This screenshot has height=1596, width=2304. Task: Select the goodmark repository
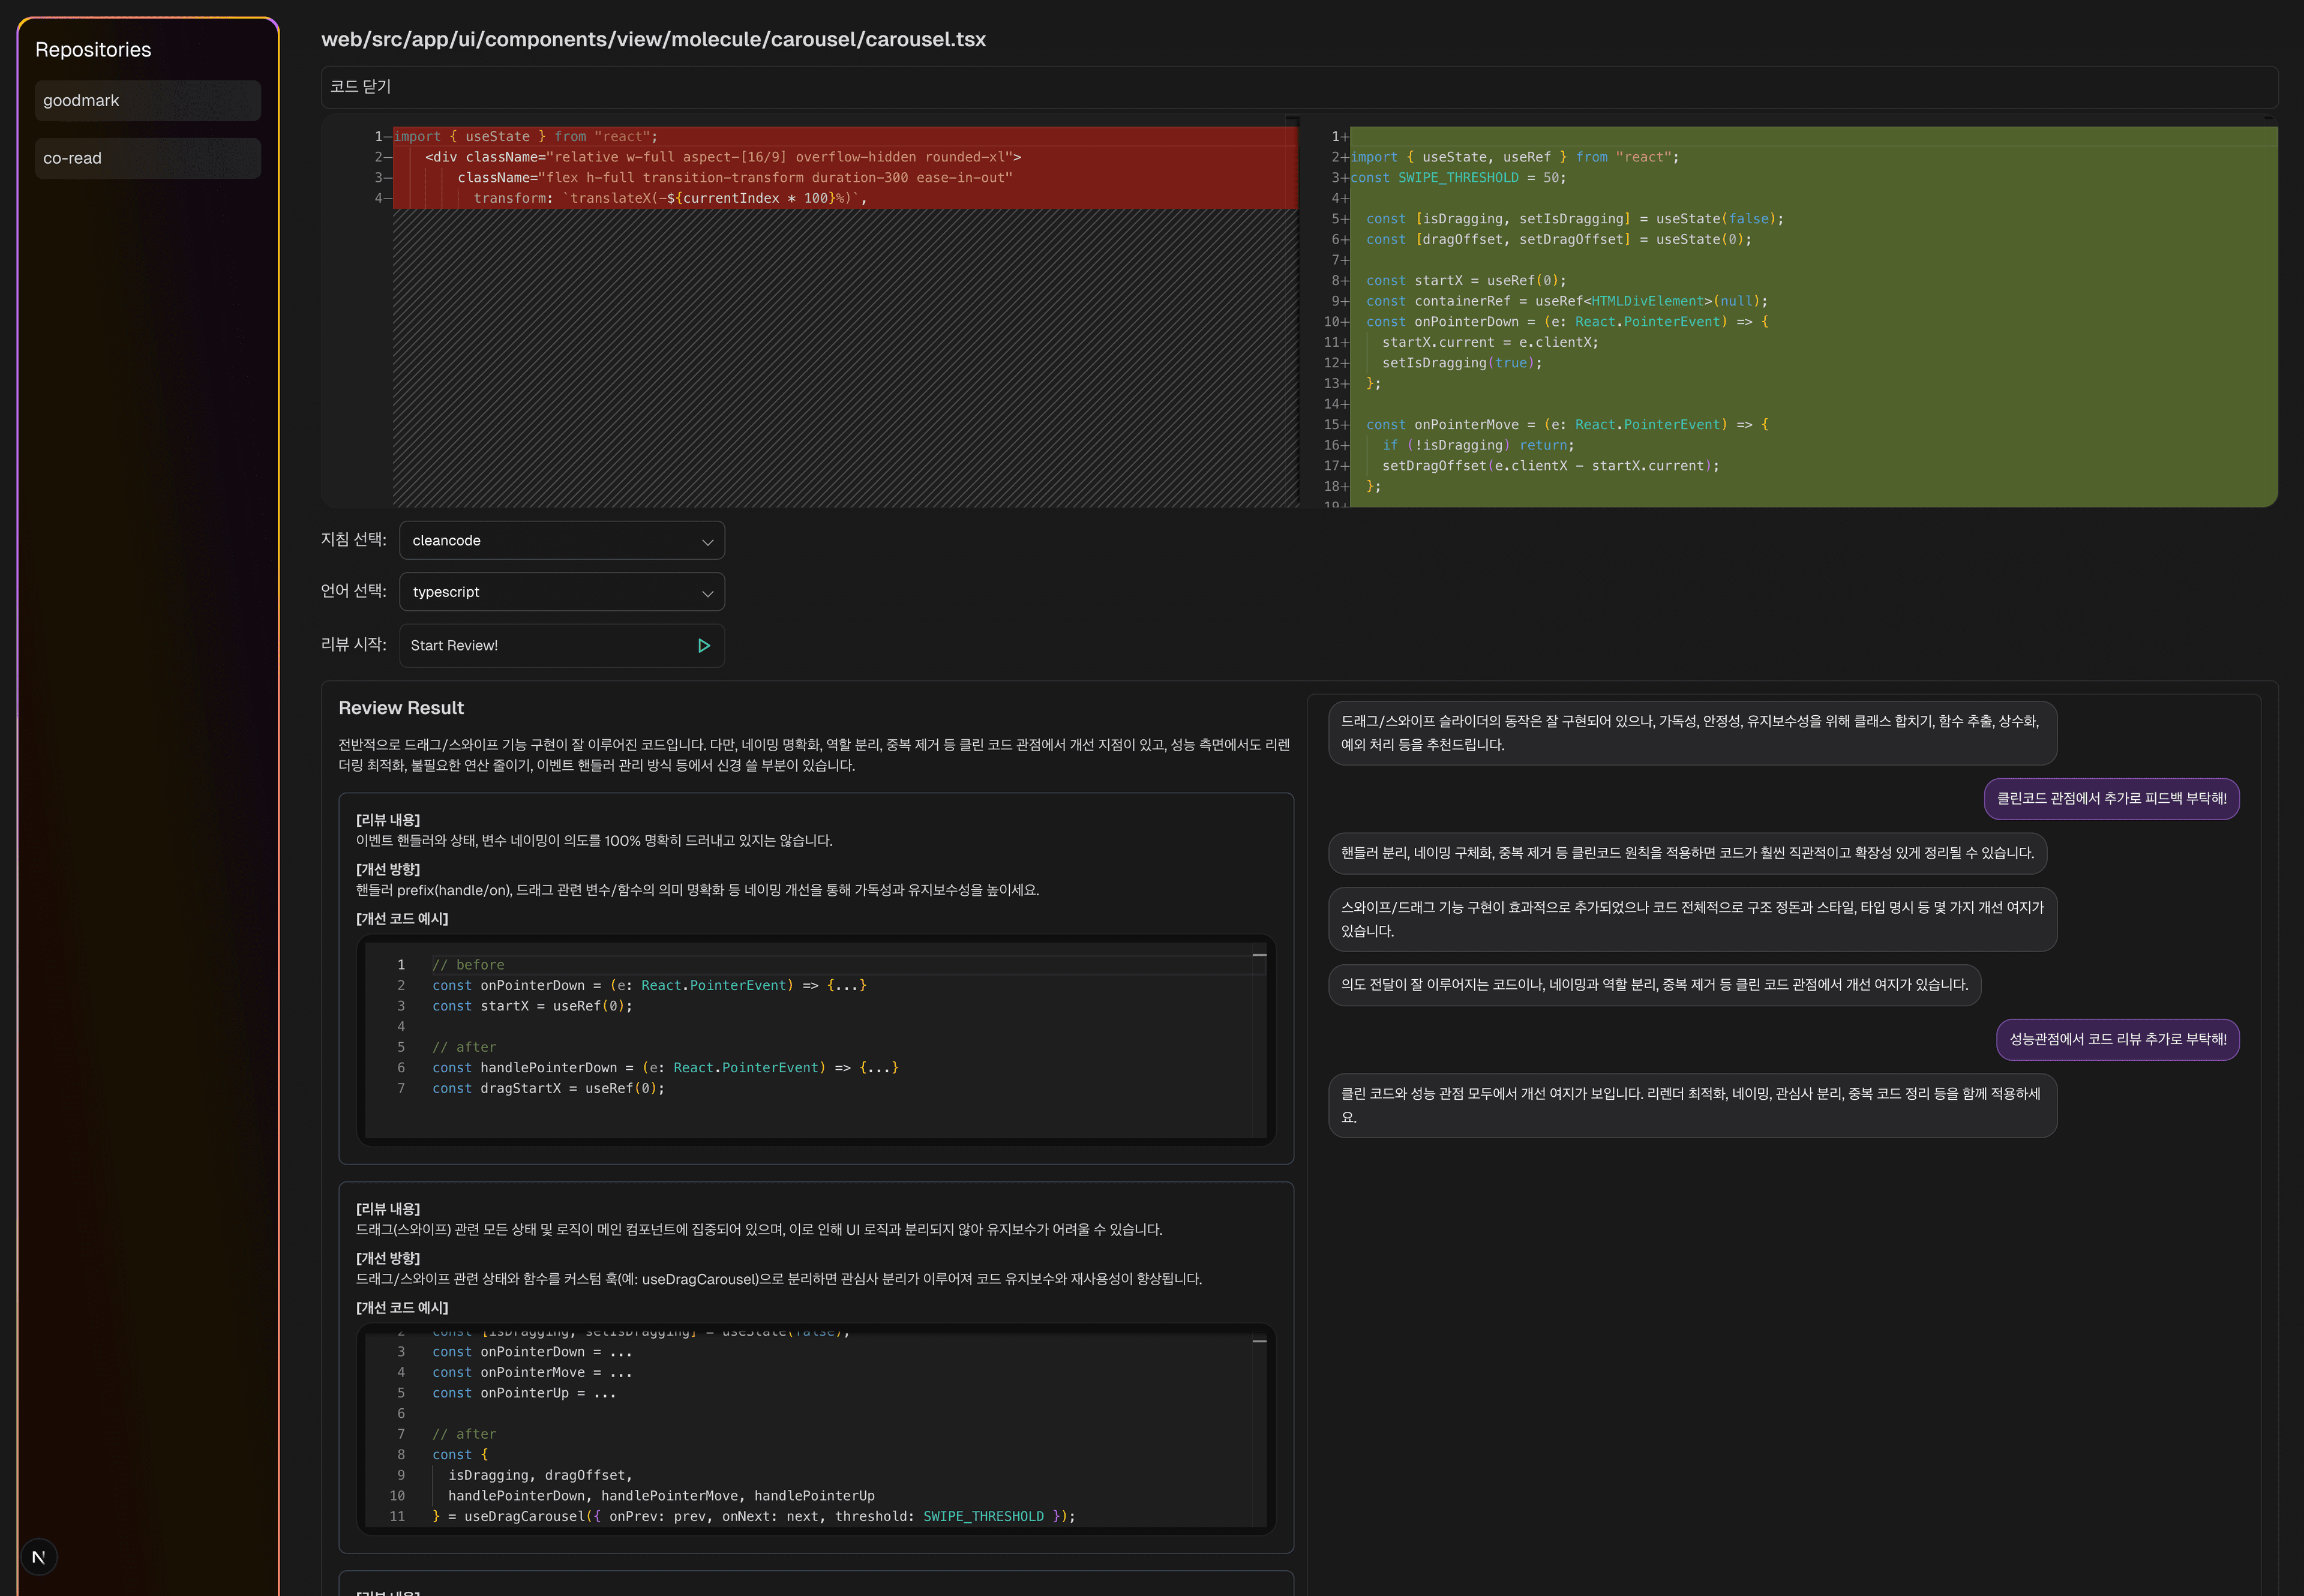click(147, 101)
